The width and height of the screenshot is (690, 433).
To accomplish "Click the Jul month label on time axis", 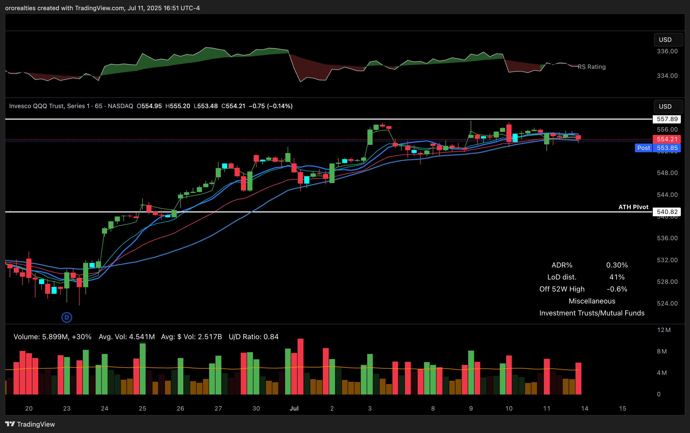I will point(294,409).
